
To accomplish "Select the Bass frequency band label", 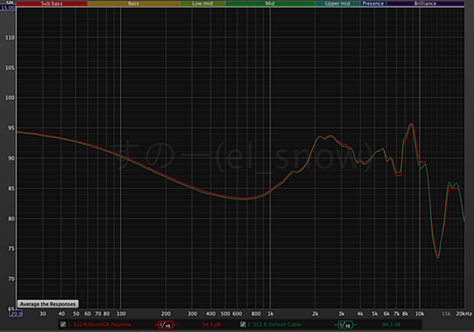I will point(133,3).
